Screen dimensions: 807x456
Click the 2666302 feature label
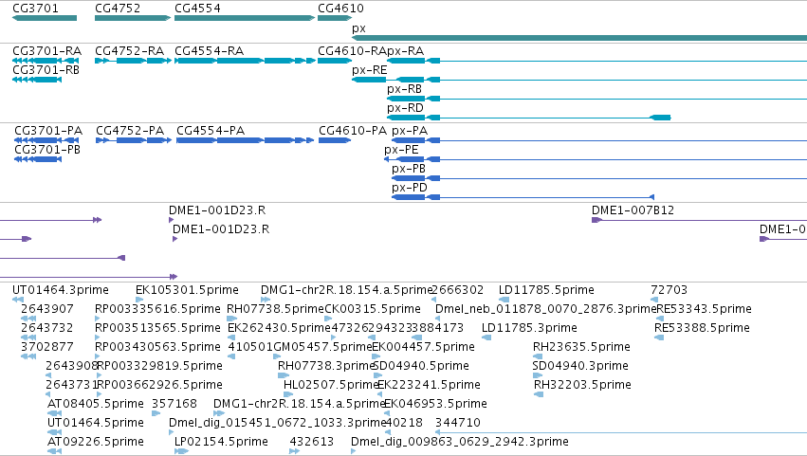click(x=458, y=290)
